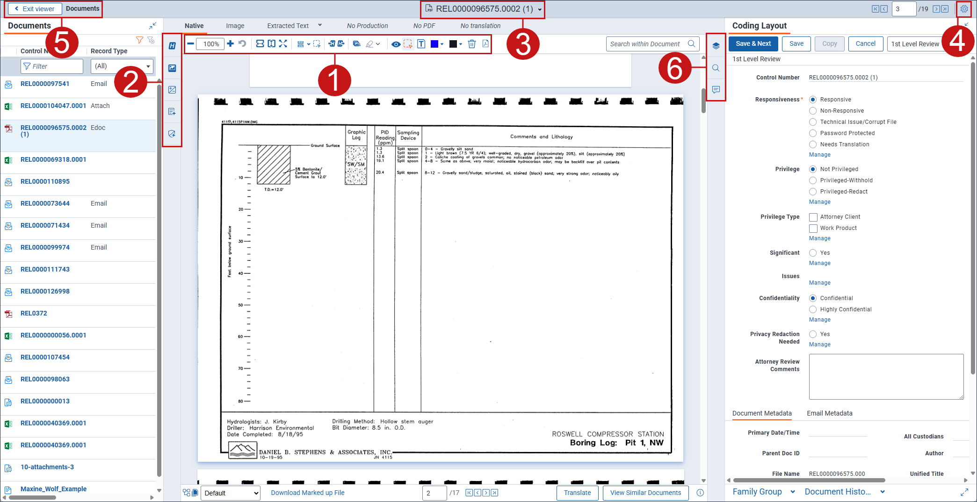This screenshot has height=502, width=977.
Task: Open the highlights panel icon in left rail
Action: pos(172,46)
